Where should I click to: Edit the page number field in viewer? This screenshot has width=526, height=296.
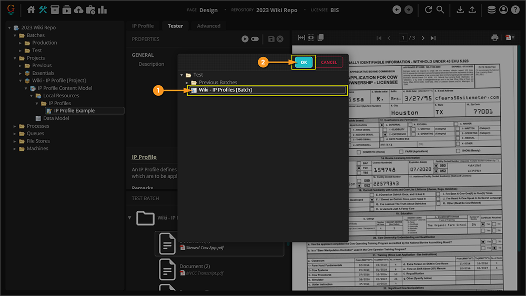403,38
